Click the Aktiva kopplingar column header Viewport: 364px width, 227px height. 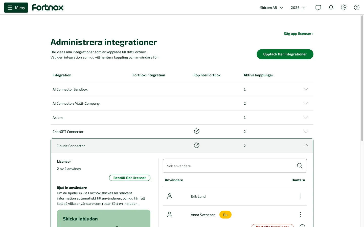(x=258, y=75)
